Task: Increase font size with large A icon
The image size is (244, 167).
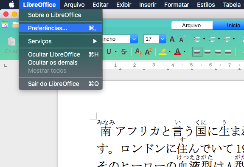Action: coord(173,39)
